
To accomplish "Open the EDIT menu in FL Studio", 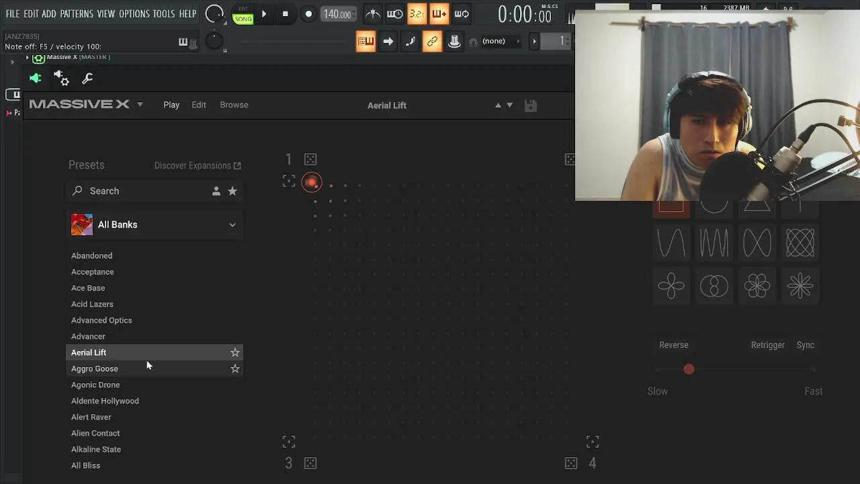I will tap(31, 13).
